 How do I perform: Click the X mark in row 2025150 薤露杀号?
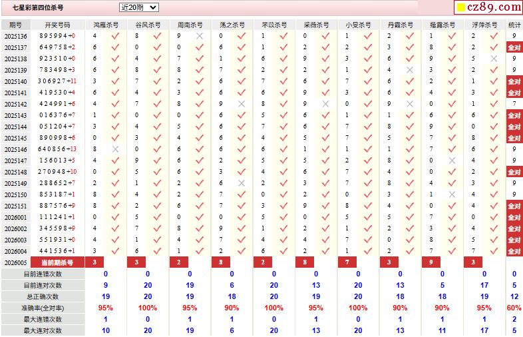[452, 194]
